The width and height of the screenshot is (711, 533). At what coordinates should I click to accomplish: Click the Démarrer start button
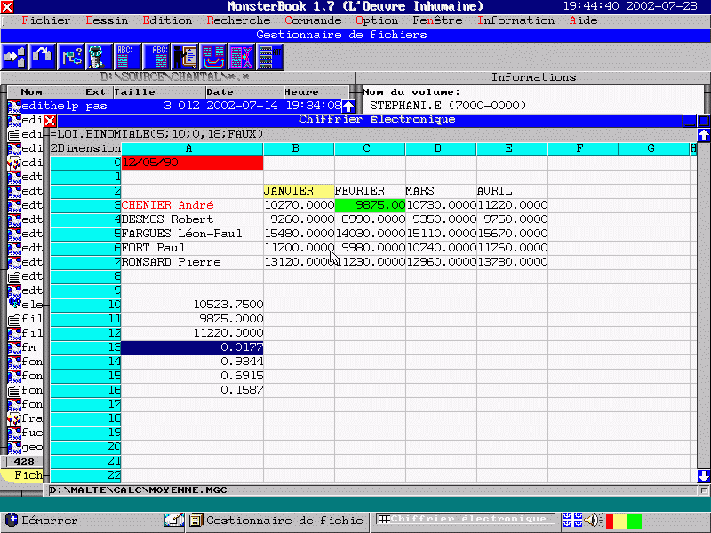[x=41, y=521]
